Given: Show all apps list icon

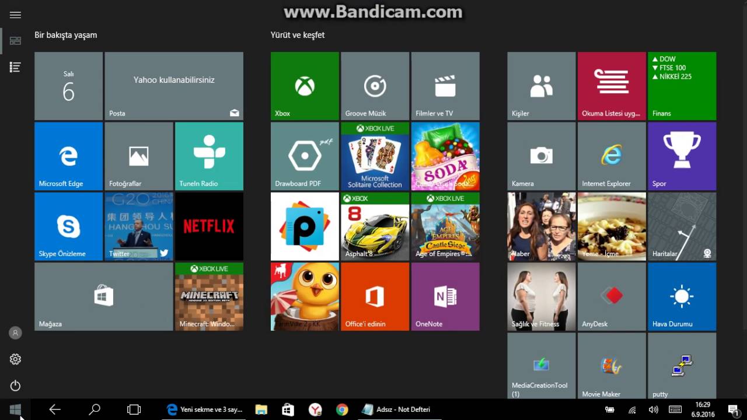Looking at the screenshot, I should [15, 67].
